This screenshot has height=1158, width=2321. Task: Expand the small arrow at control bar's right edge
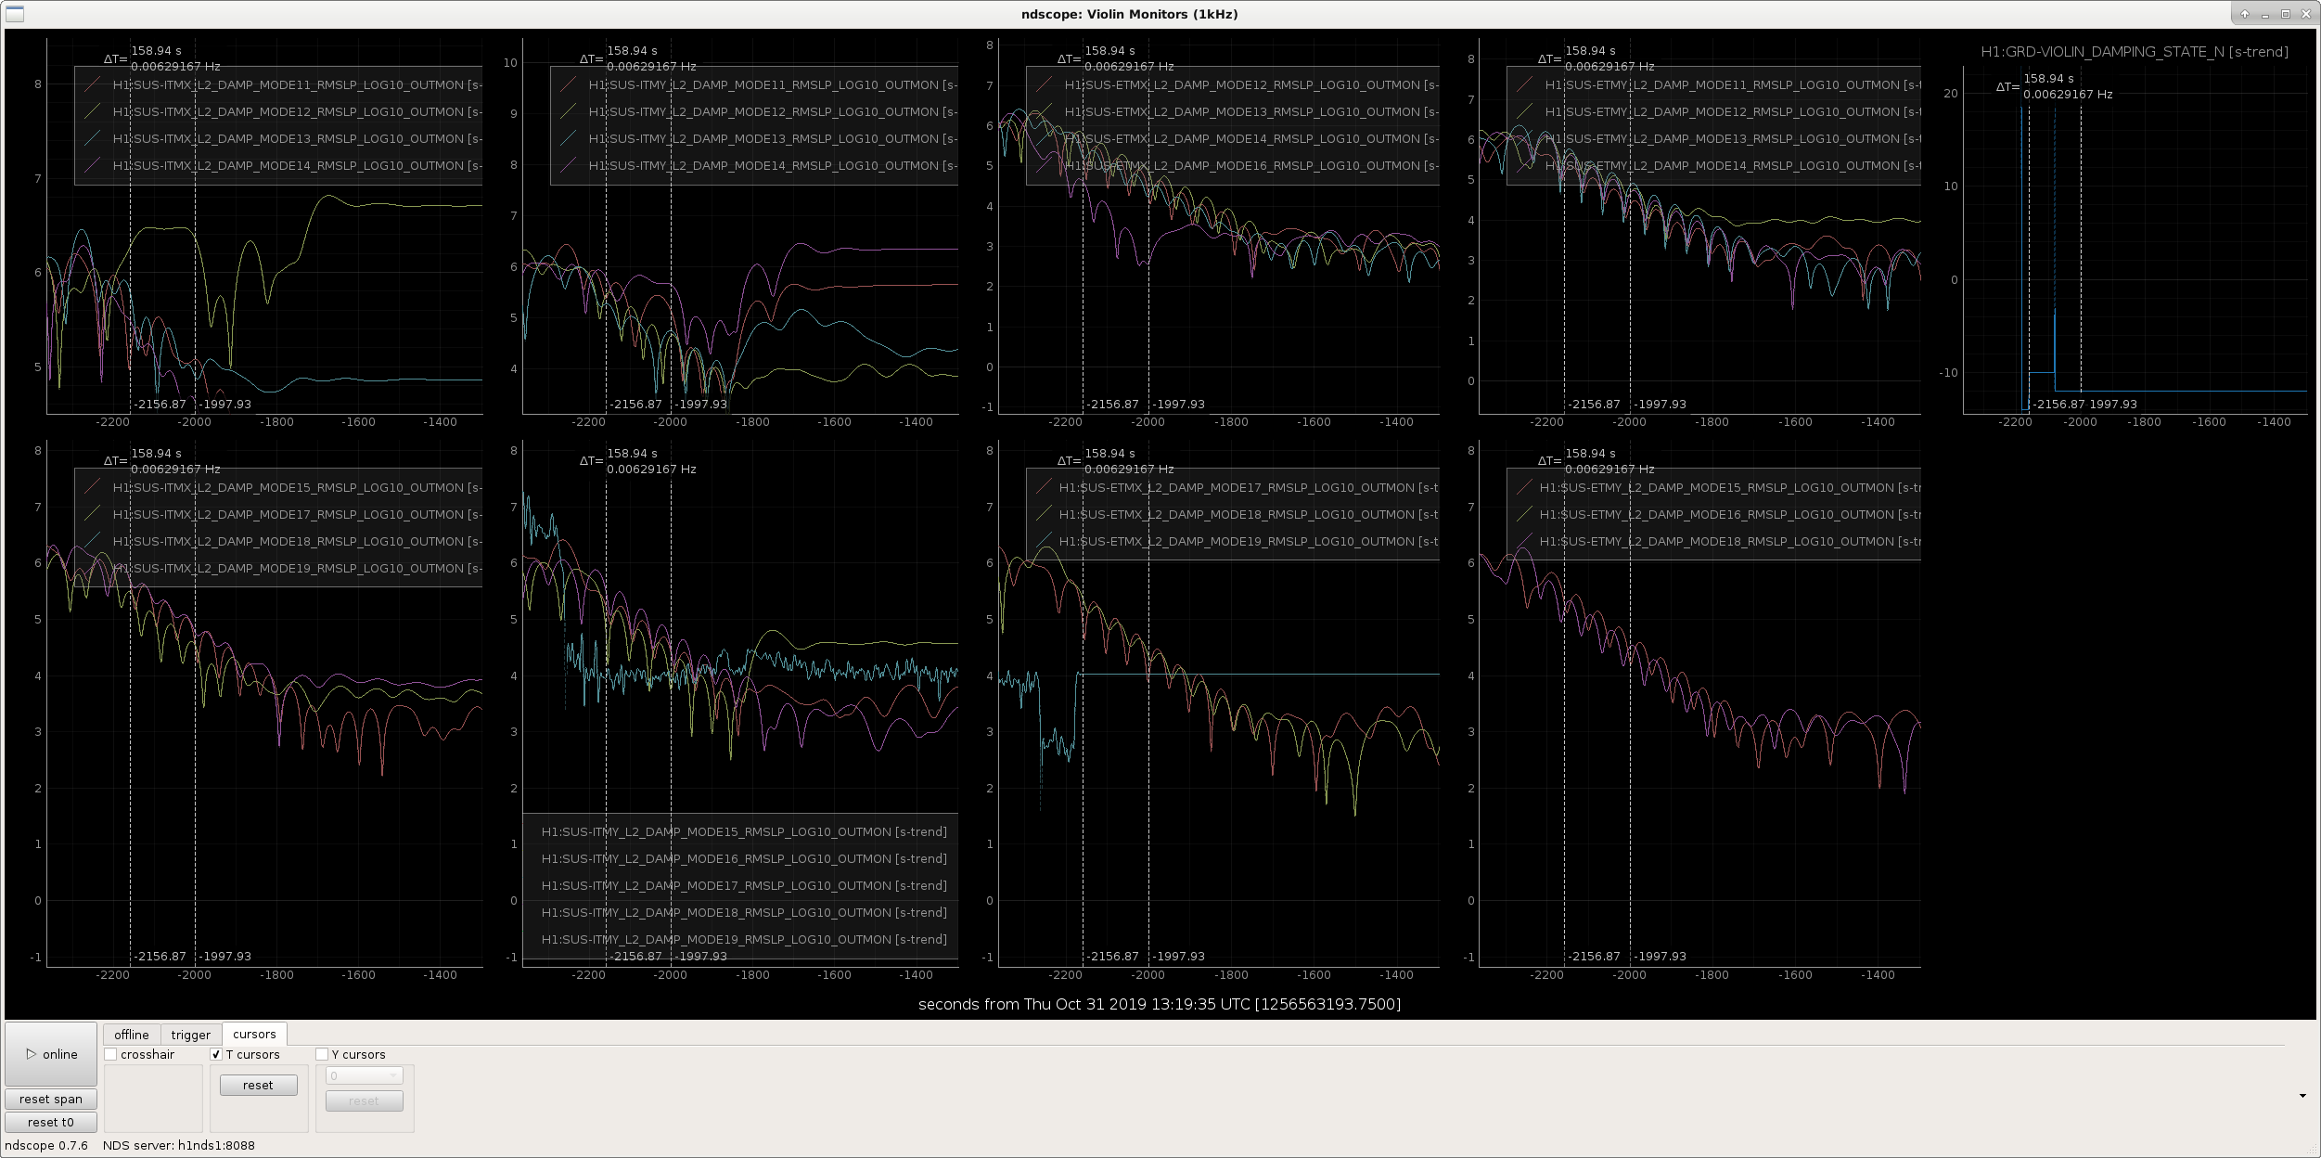pos(2302,1096)
